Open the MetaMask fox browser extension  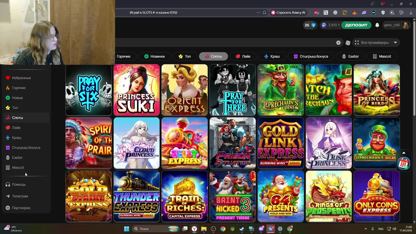(x=355, y=13)
